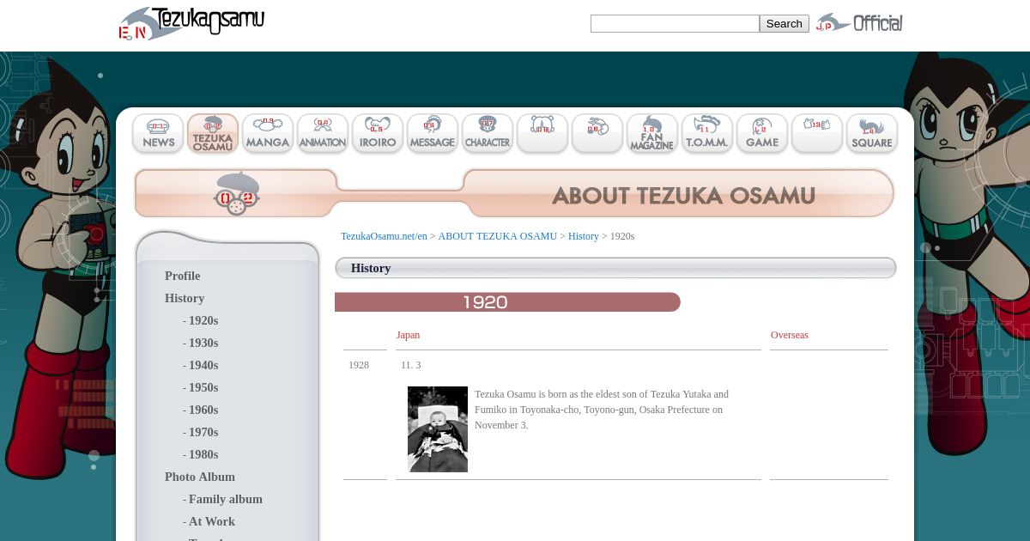Select the TEZUKA OSAMU navigation icon

pos(213,134)
